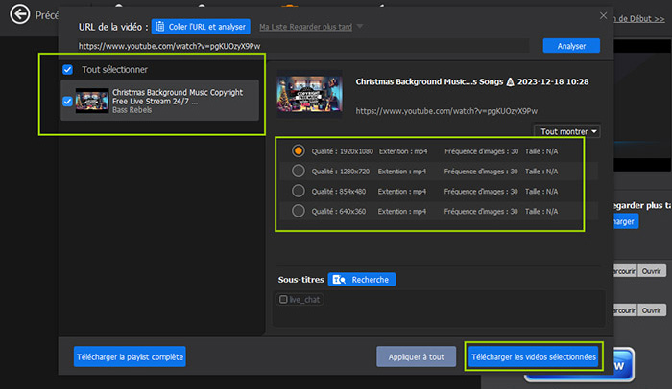Expand the Ma Liste Regarder plus tard arrow
Viewport: 672px width, 389px height.
click(x=360, y=27)
